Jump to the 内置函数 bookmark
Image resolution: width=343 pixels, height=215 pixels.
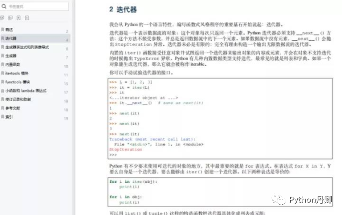pos(35,64)
